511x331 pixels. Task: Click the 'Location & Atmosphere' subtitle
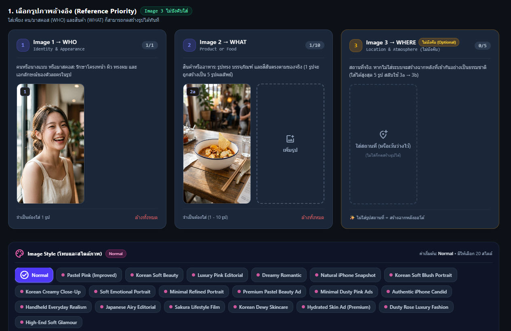[391, 50]
